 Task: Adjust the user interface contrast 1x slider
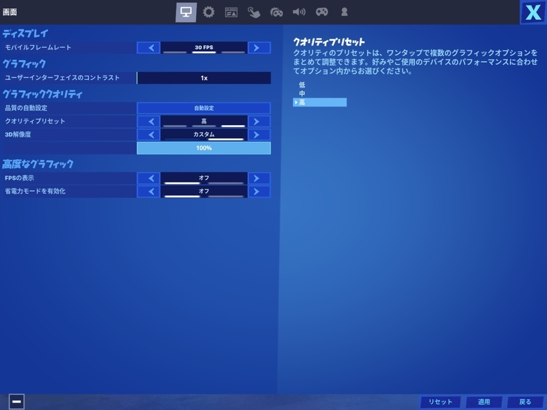point(204,78)
